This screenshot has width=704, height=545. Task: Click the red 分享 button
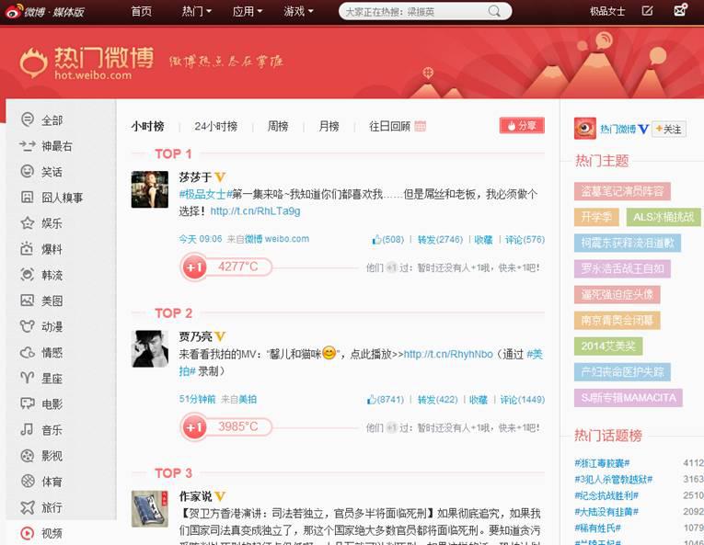click(x=522, y=126)
